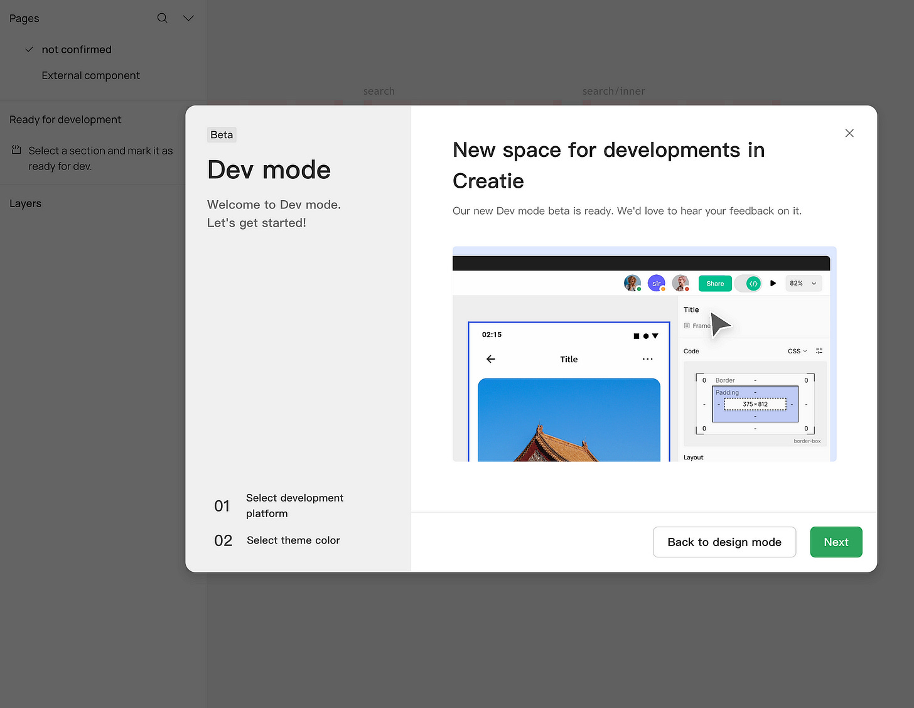Image resolution: width=914 pixels, height=708 pixels.
Task: Select step 02 'Select theme color'
Action: (x=277, y=540)
